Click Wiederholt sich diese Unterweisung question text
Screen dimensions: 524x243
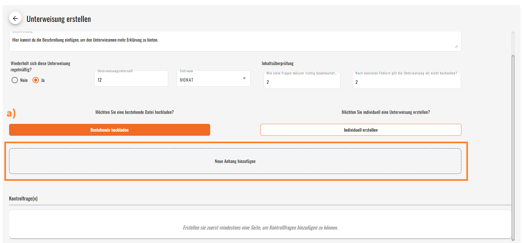click(x=40, y=66)
